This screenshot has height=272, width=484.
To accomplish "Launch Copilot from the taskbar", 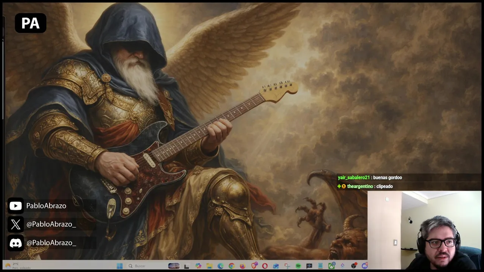I will pyautogui.click(x=198, y=266).
